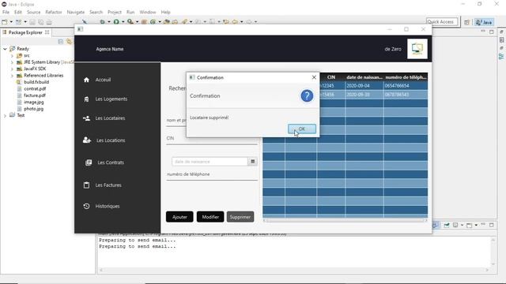506x284 pixels.
Task: Expand the JRE System Library node
Action: 12,62
